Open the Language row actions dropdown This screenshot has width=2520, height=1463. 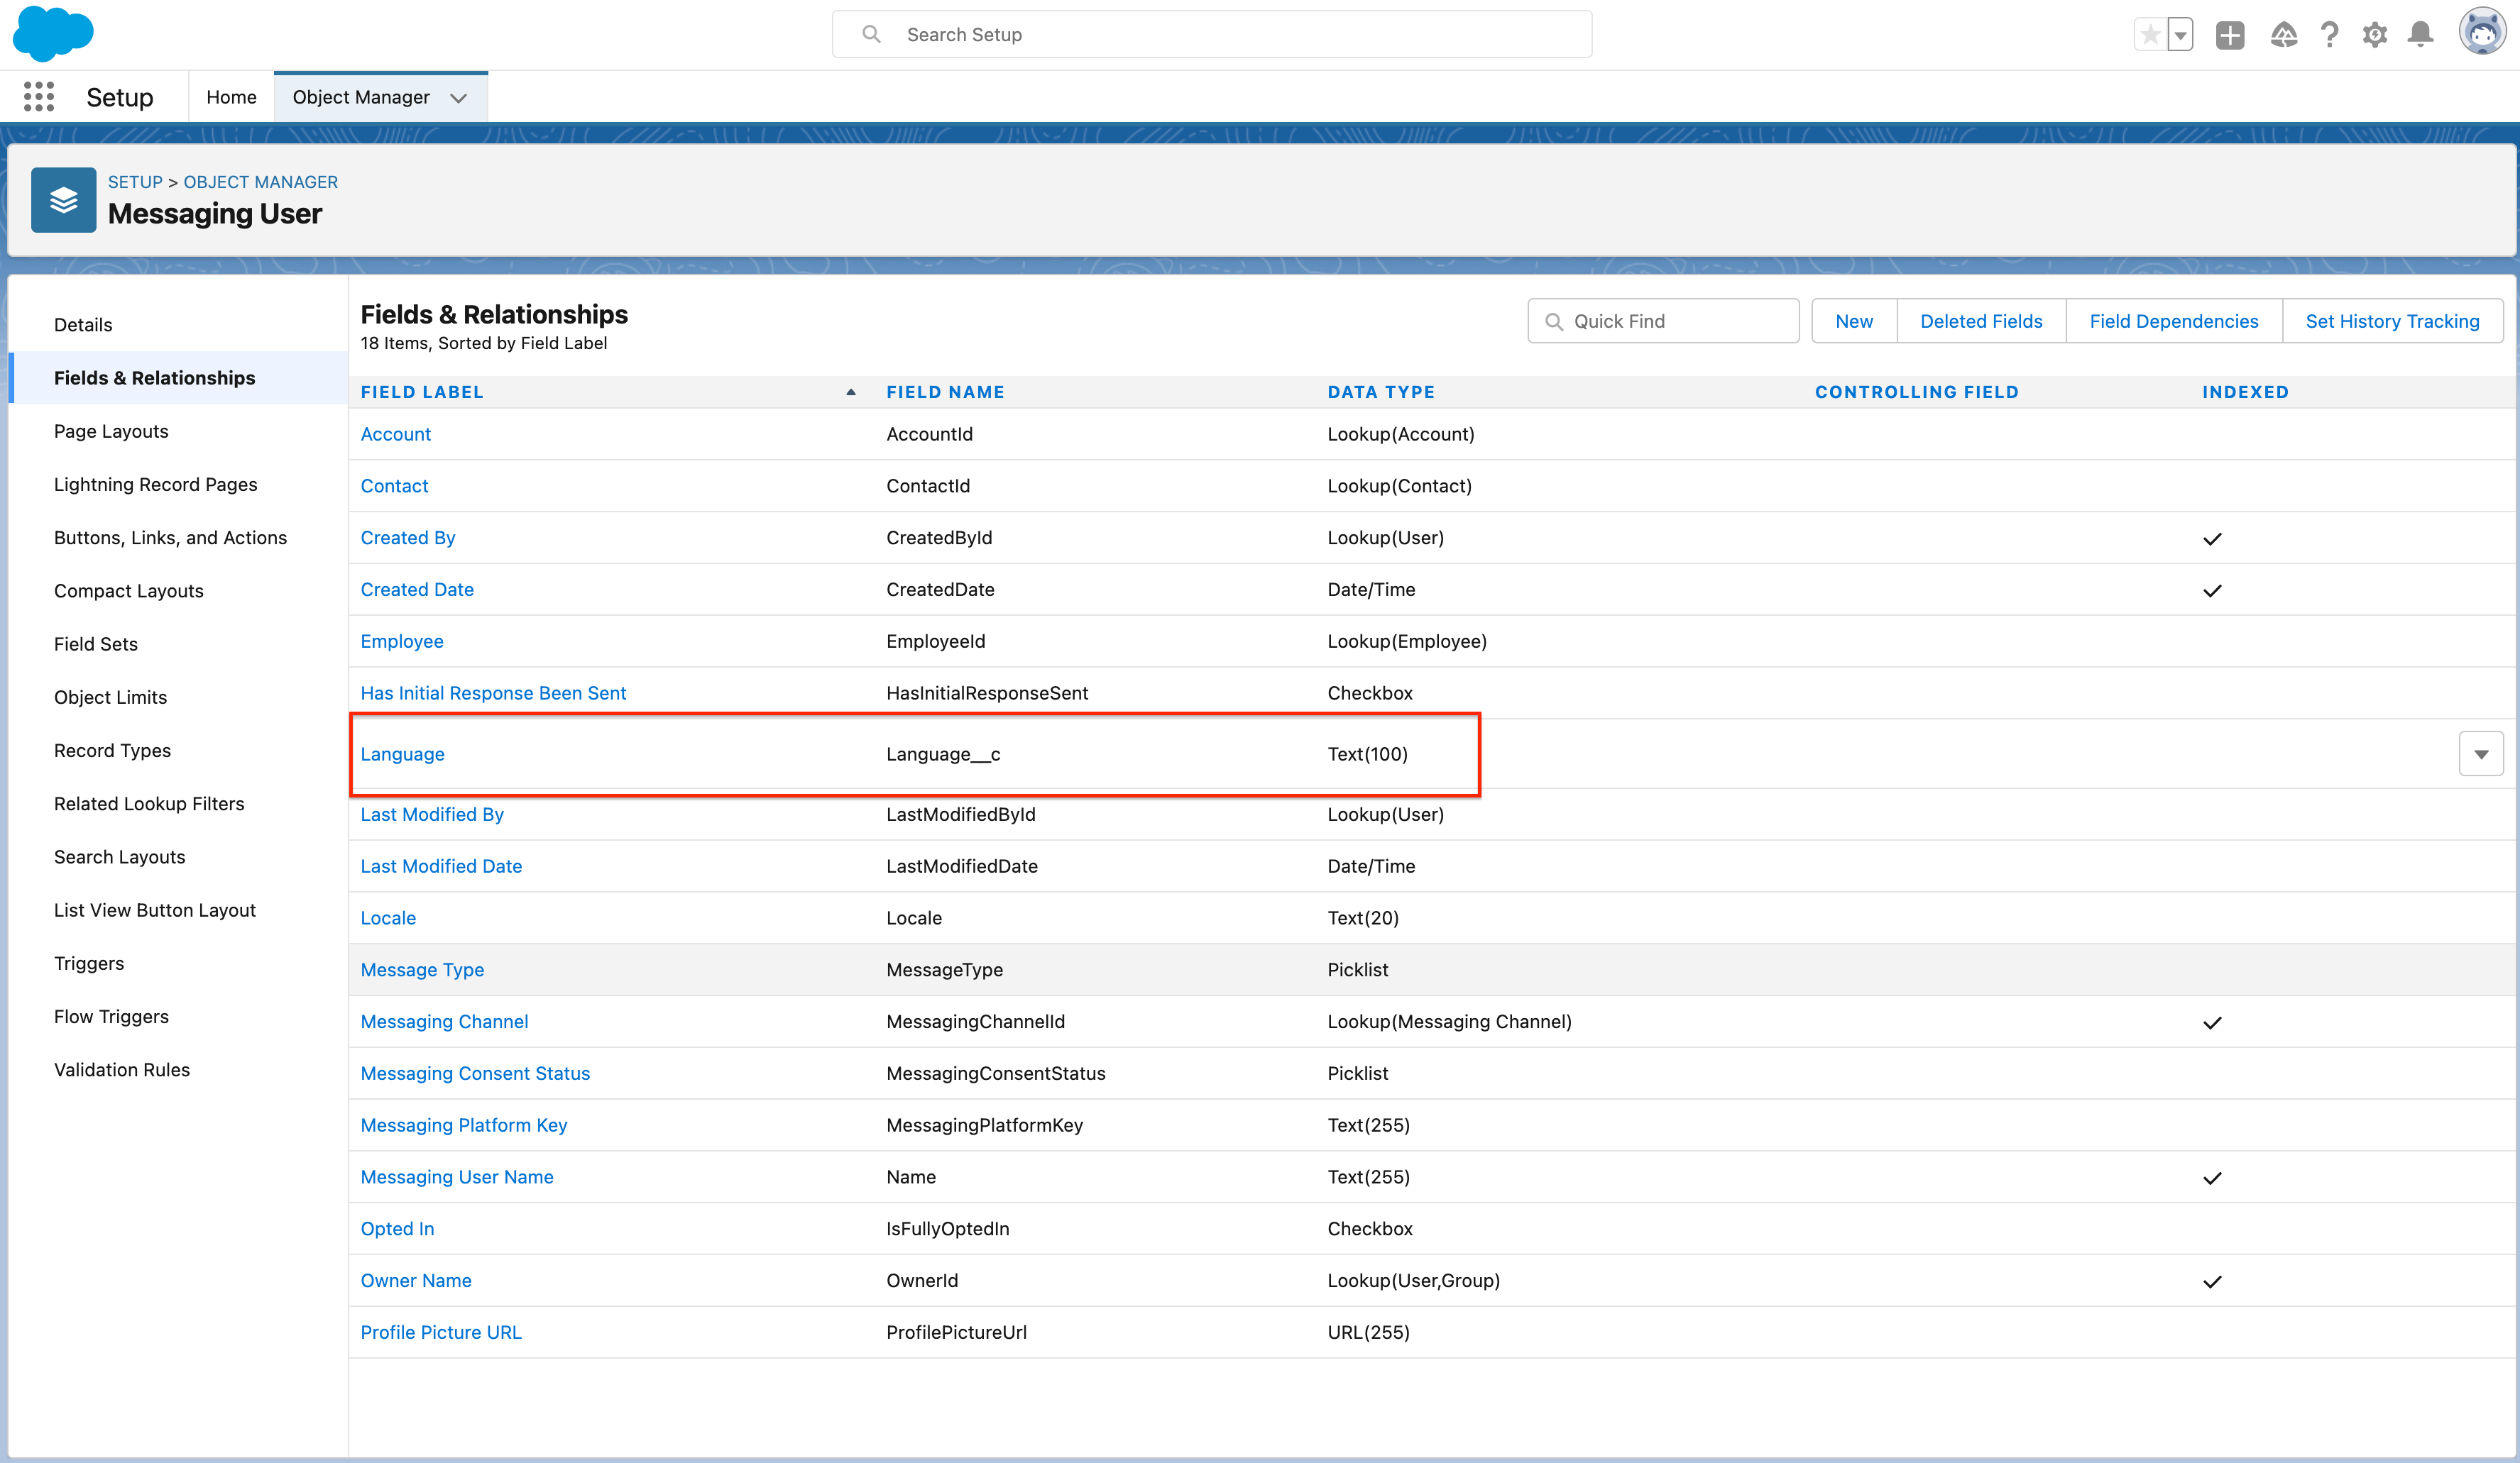pyautogui.click(x=2481, y=754)
